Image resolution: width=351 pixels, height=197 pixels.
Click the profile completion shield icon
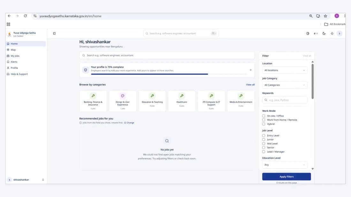86,70
